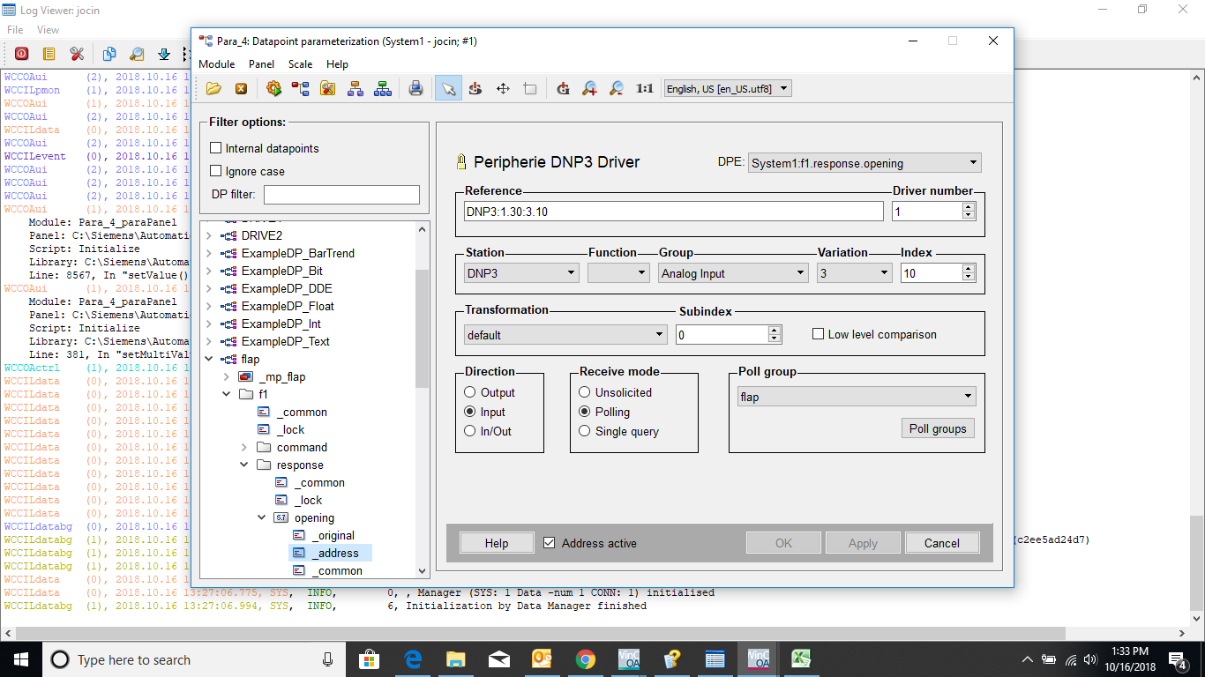Enable the Internal datapoints checkbox

coord(216,148)
